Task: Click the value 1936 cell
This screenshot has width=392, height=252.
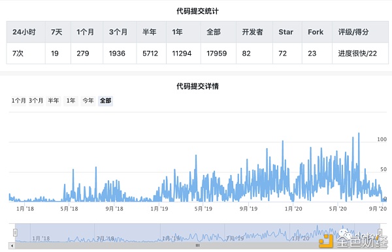Action: point(120,54)
